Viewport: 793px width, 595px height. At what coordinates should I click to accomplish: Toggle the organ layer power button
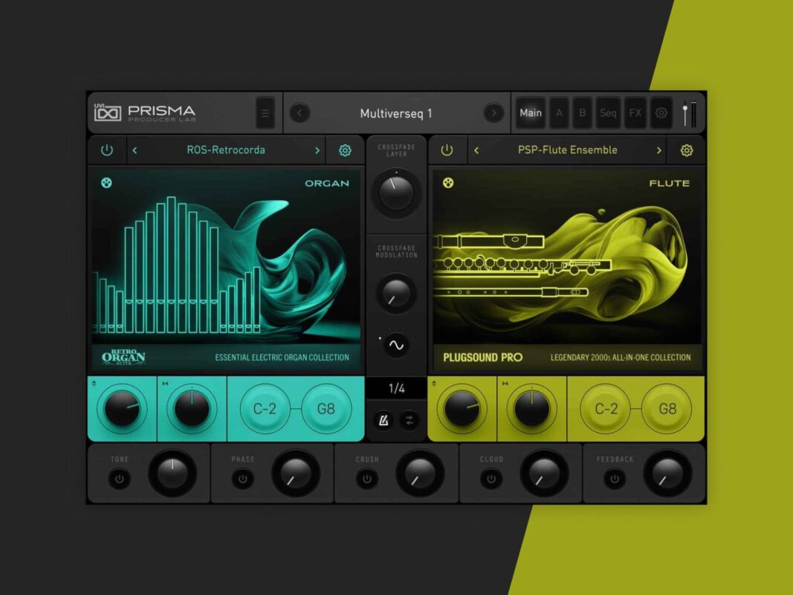point(107,150)
